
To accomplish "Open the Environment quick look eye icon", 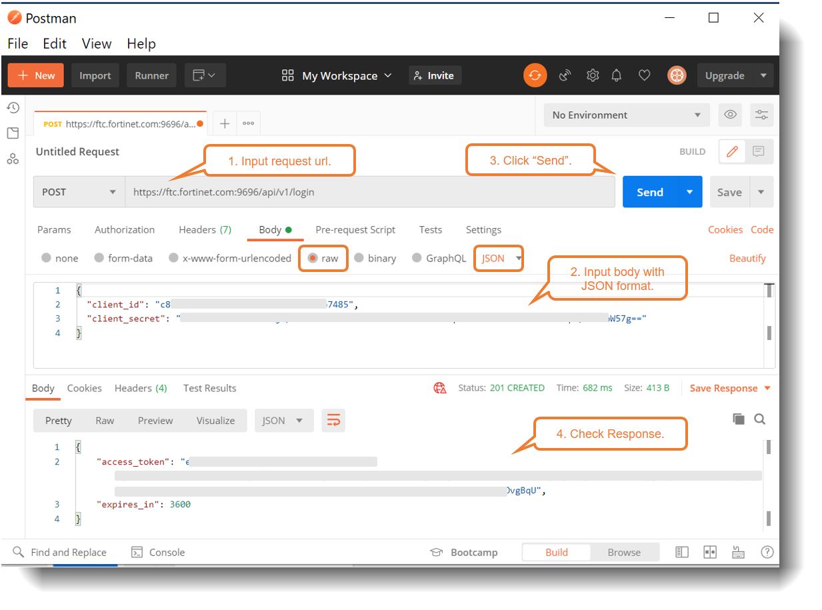I will point(730,115).
